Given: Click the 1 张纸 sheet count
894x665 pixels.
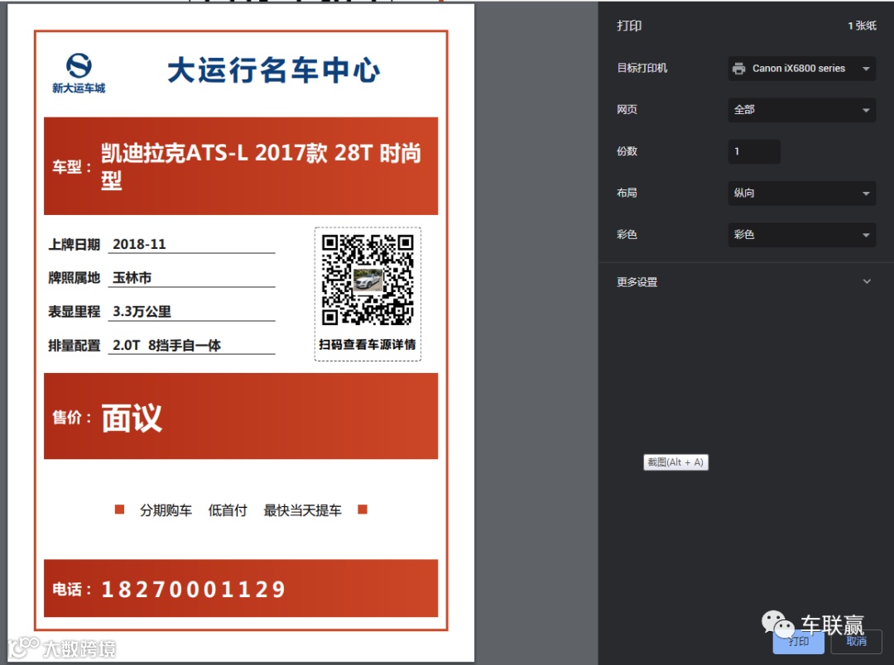Looking at the screenshot, I should pos(862,26).
